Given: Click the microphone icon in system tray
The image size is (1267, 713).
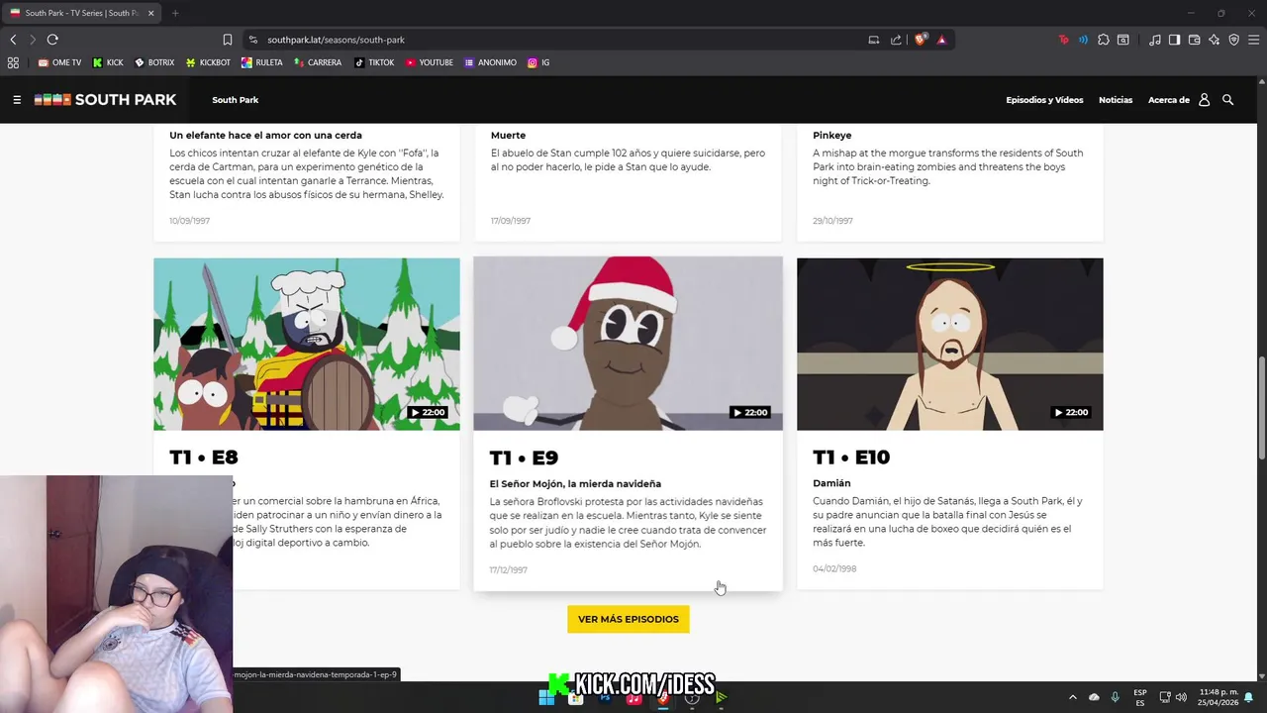Looking at the screenshot, I should click(x=1116, y=697).
